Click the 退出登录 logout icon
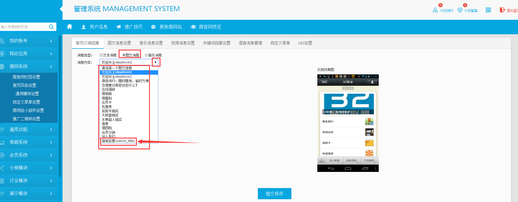Viewport: 518px width, 202px height. [502, 10]
